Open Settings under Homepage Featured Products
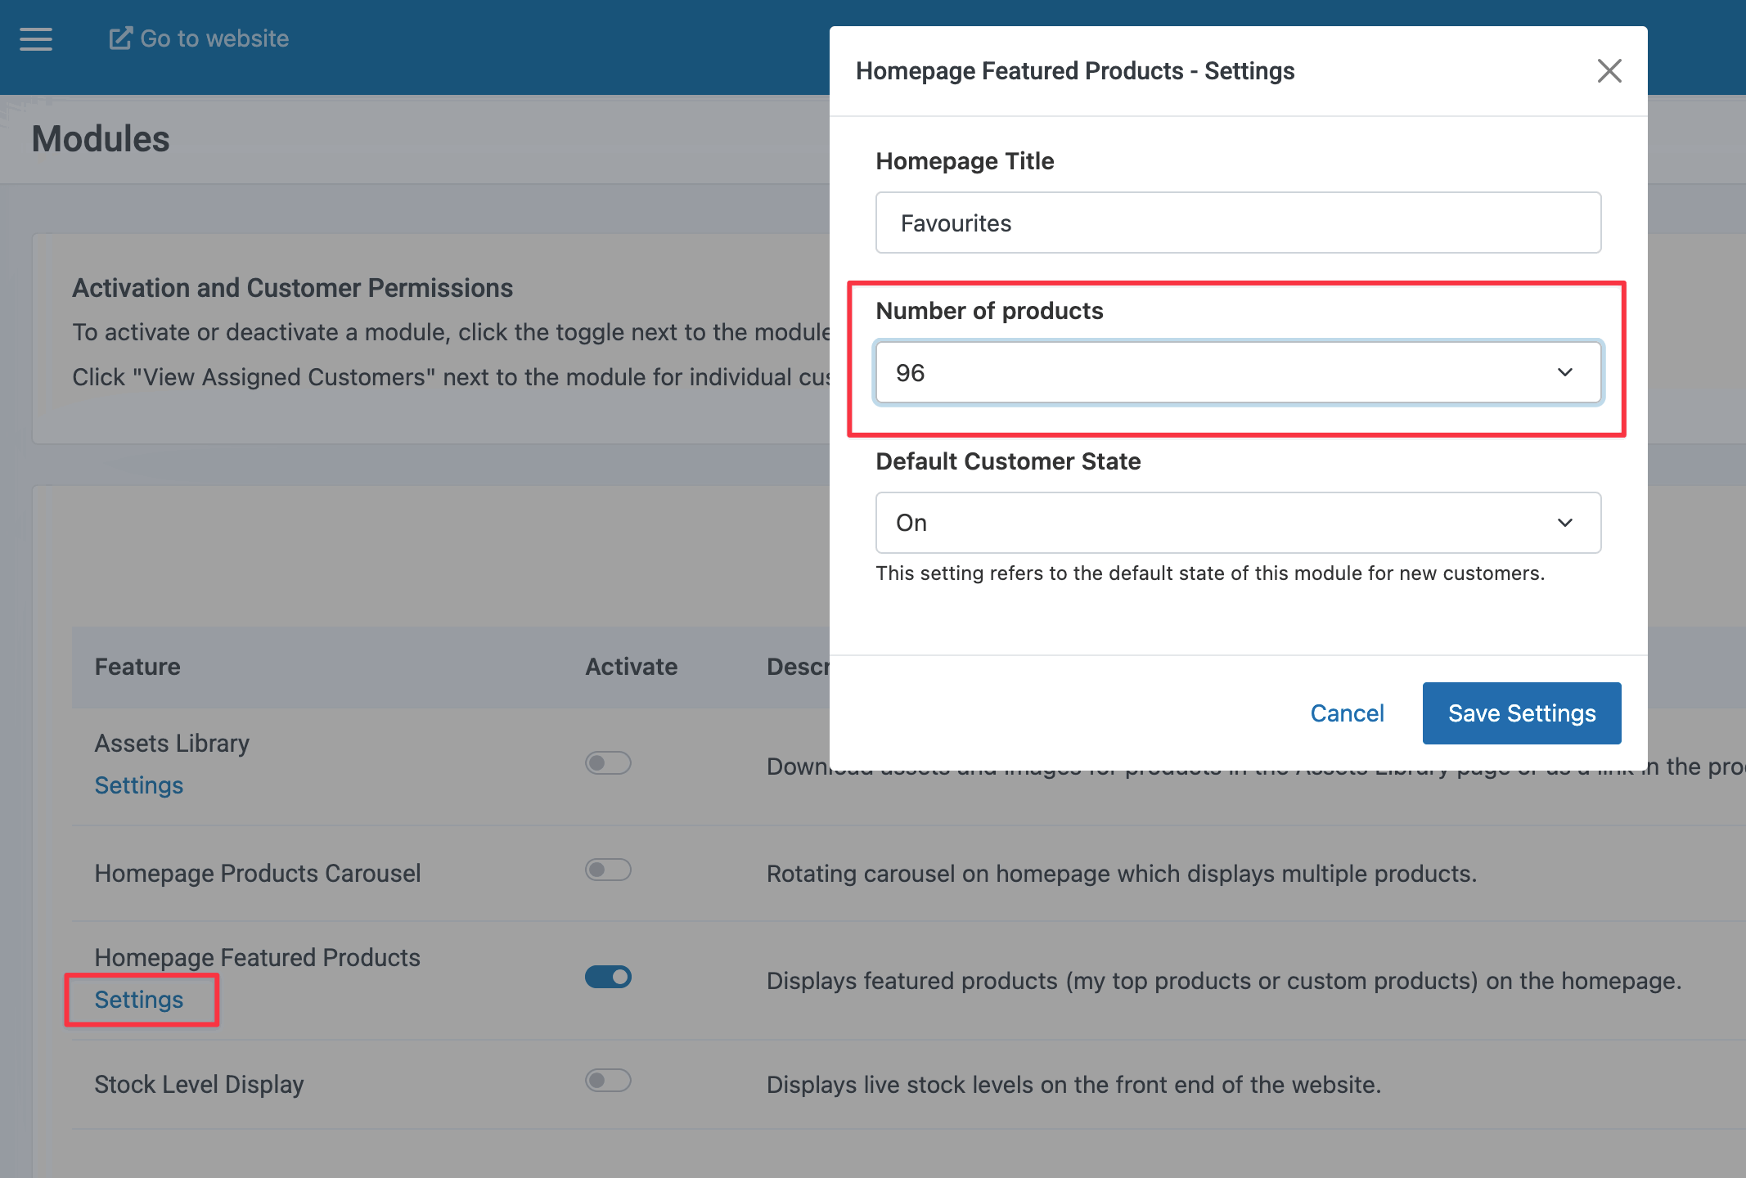Viewport: 1746px width, 1178px height. pos(139,1000)
